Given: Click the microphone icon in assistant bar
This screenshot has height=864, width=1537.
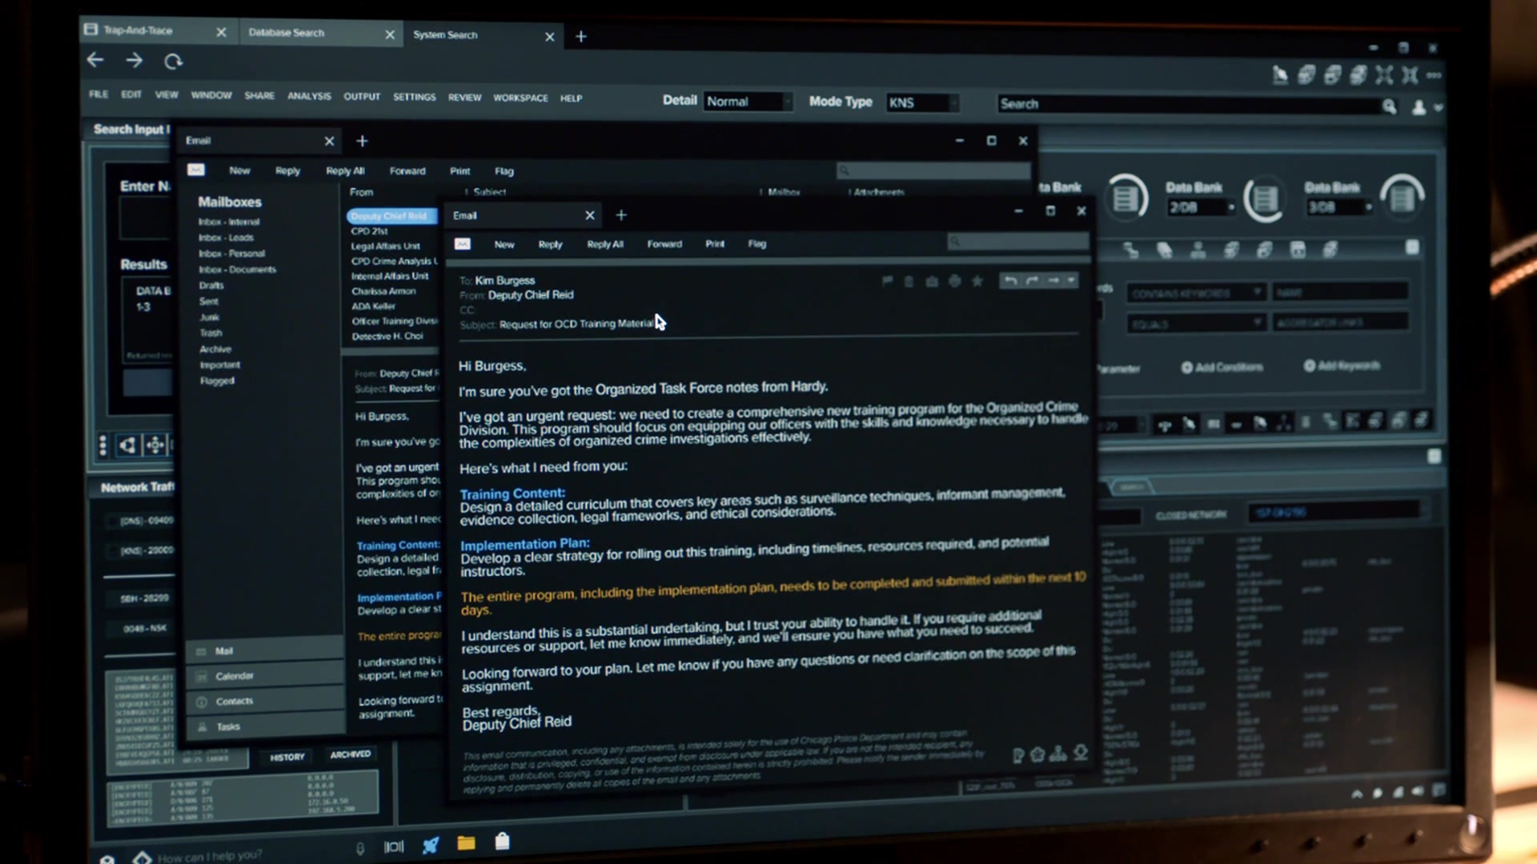Looking at the screenshot, I should coord(360,848).
